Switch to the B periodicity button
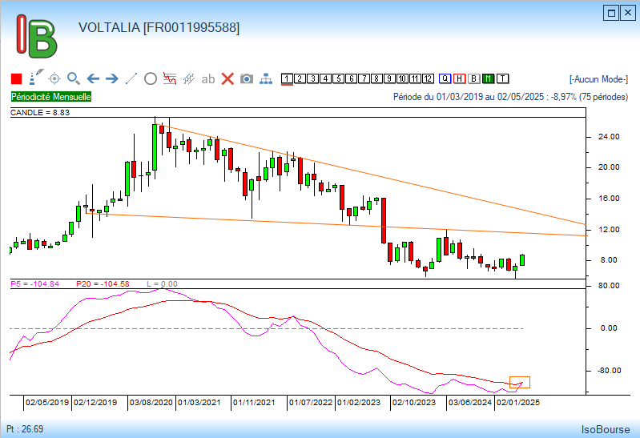The height and width of the screenshot is (438, 640). (474, 78)
